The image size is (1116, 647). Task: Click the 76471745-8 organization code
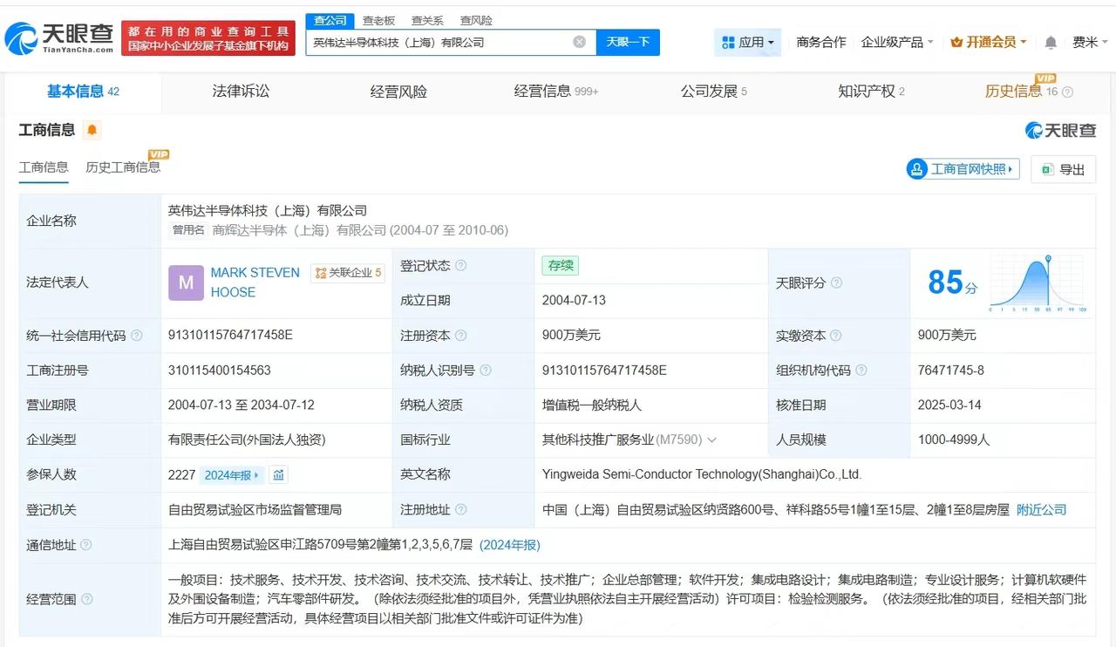pos(951,370)
